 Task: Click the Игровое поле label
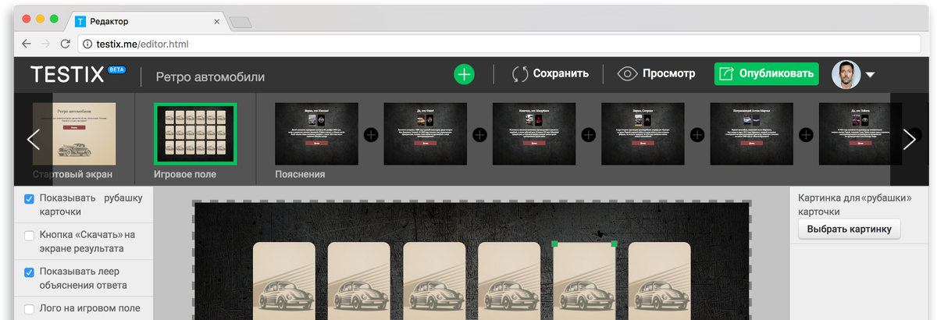click(185, 174)
